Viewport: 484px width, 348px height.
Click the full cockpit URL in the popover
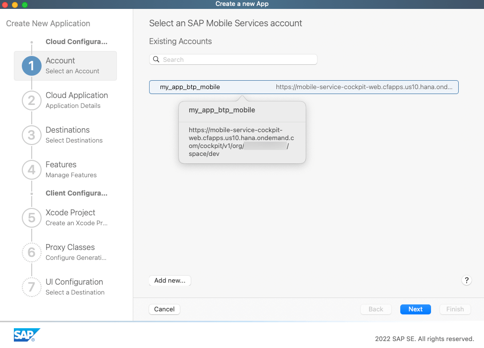pyautogui.click(x=241, y=142)
